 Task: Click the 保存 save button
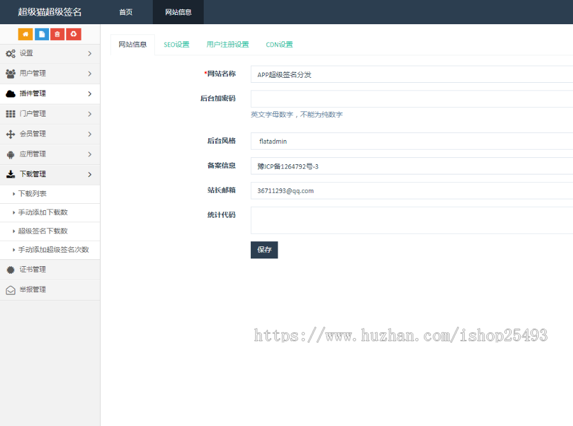[x=264, y=250]
